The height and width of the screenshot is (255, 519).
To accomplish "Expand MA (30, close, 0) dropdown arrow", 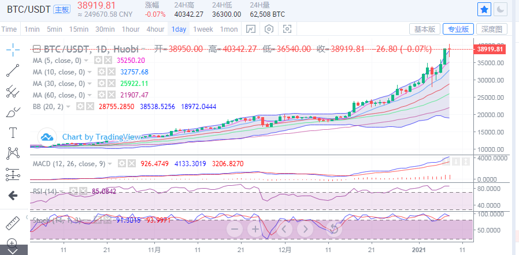I will point(90,84).
